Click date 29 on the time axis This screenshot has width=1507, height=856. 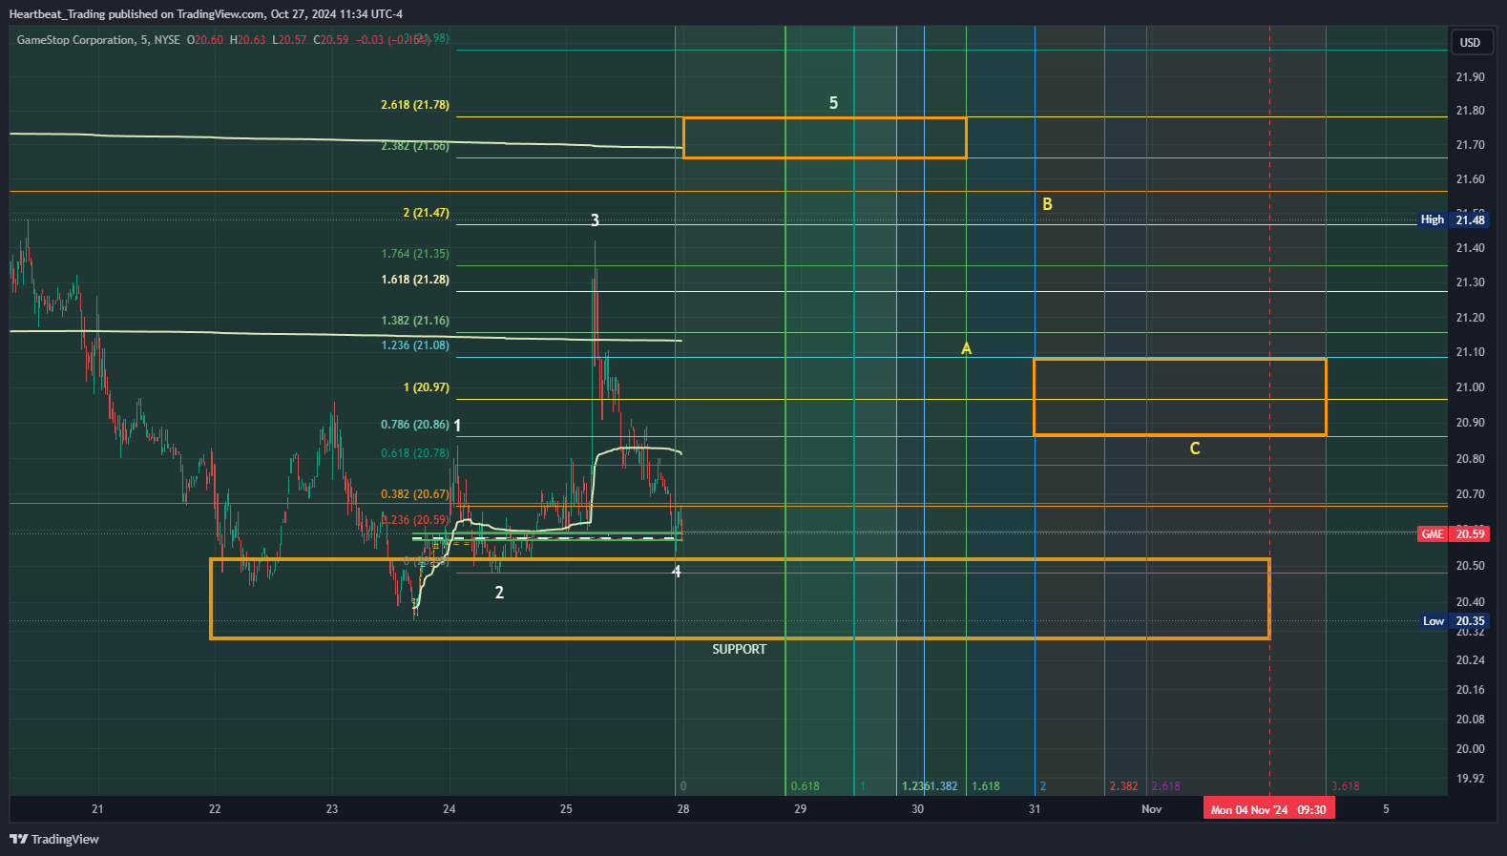tap(800, 809)
